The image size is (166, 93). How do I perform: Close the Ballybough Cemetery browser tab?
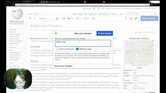point(63,2)
